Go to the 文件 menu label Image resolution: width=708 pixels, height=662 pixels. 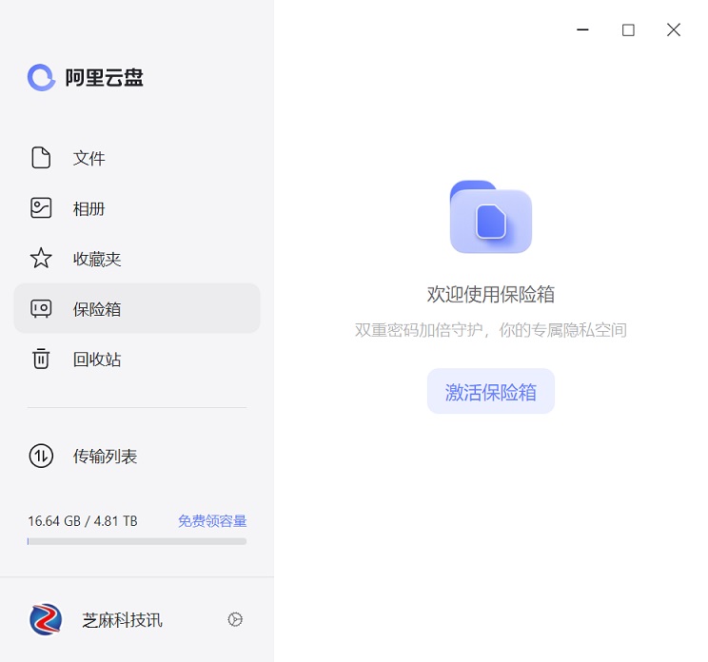coord(88,159)
